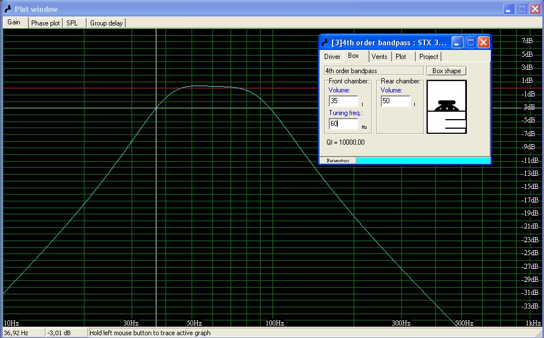The height and width of the screenshot is (338, 544).
Task: Open the Plot tab in bandpass dialog
Action: coord(401,57)
